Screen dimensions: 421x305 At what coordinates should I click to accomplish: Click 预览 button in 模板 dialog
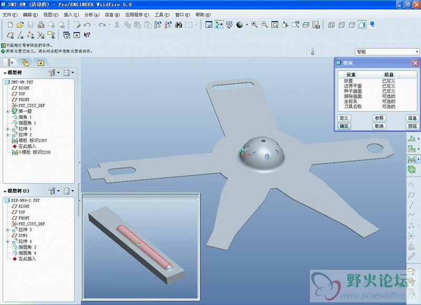(413, 126)
